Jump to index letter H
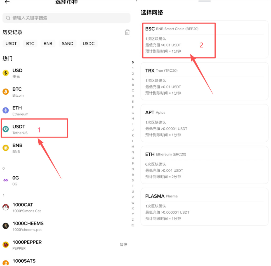 pyautogui.click(x=133, y=118)
